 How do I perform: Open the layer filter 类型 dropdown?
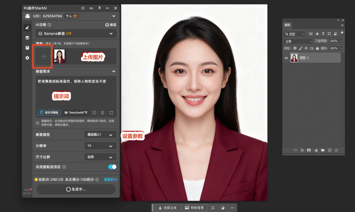pyautogui.click(x=295, y=34)
